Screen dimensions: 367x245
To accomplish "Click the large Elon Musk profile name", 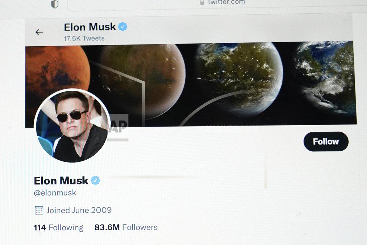I will (61, 180).
